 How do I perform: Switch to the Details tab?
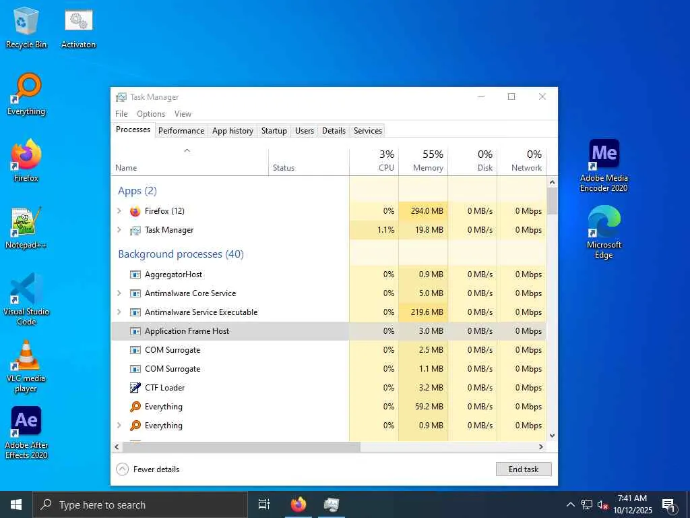[x=334, y=131]
